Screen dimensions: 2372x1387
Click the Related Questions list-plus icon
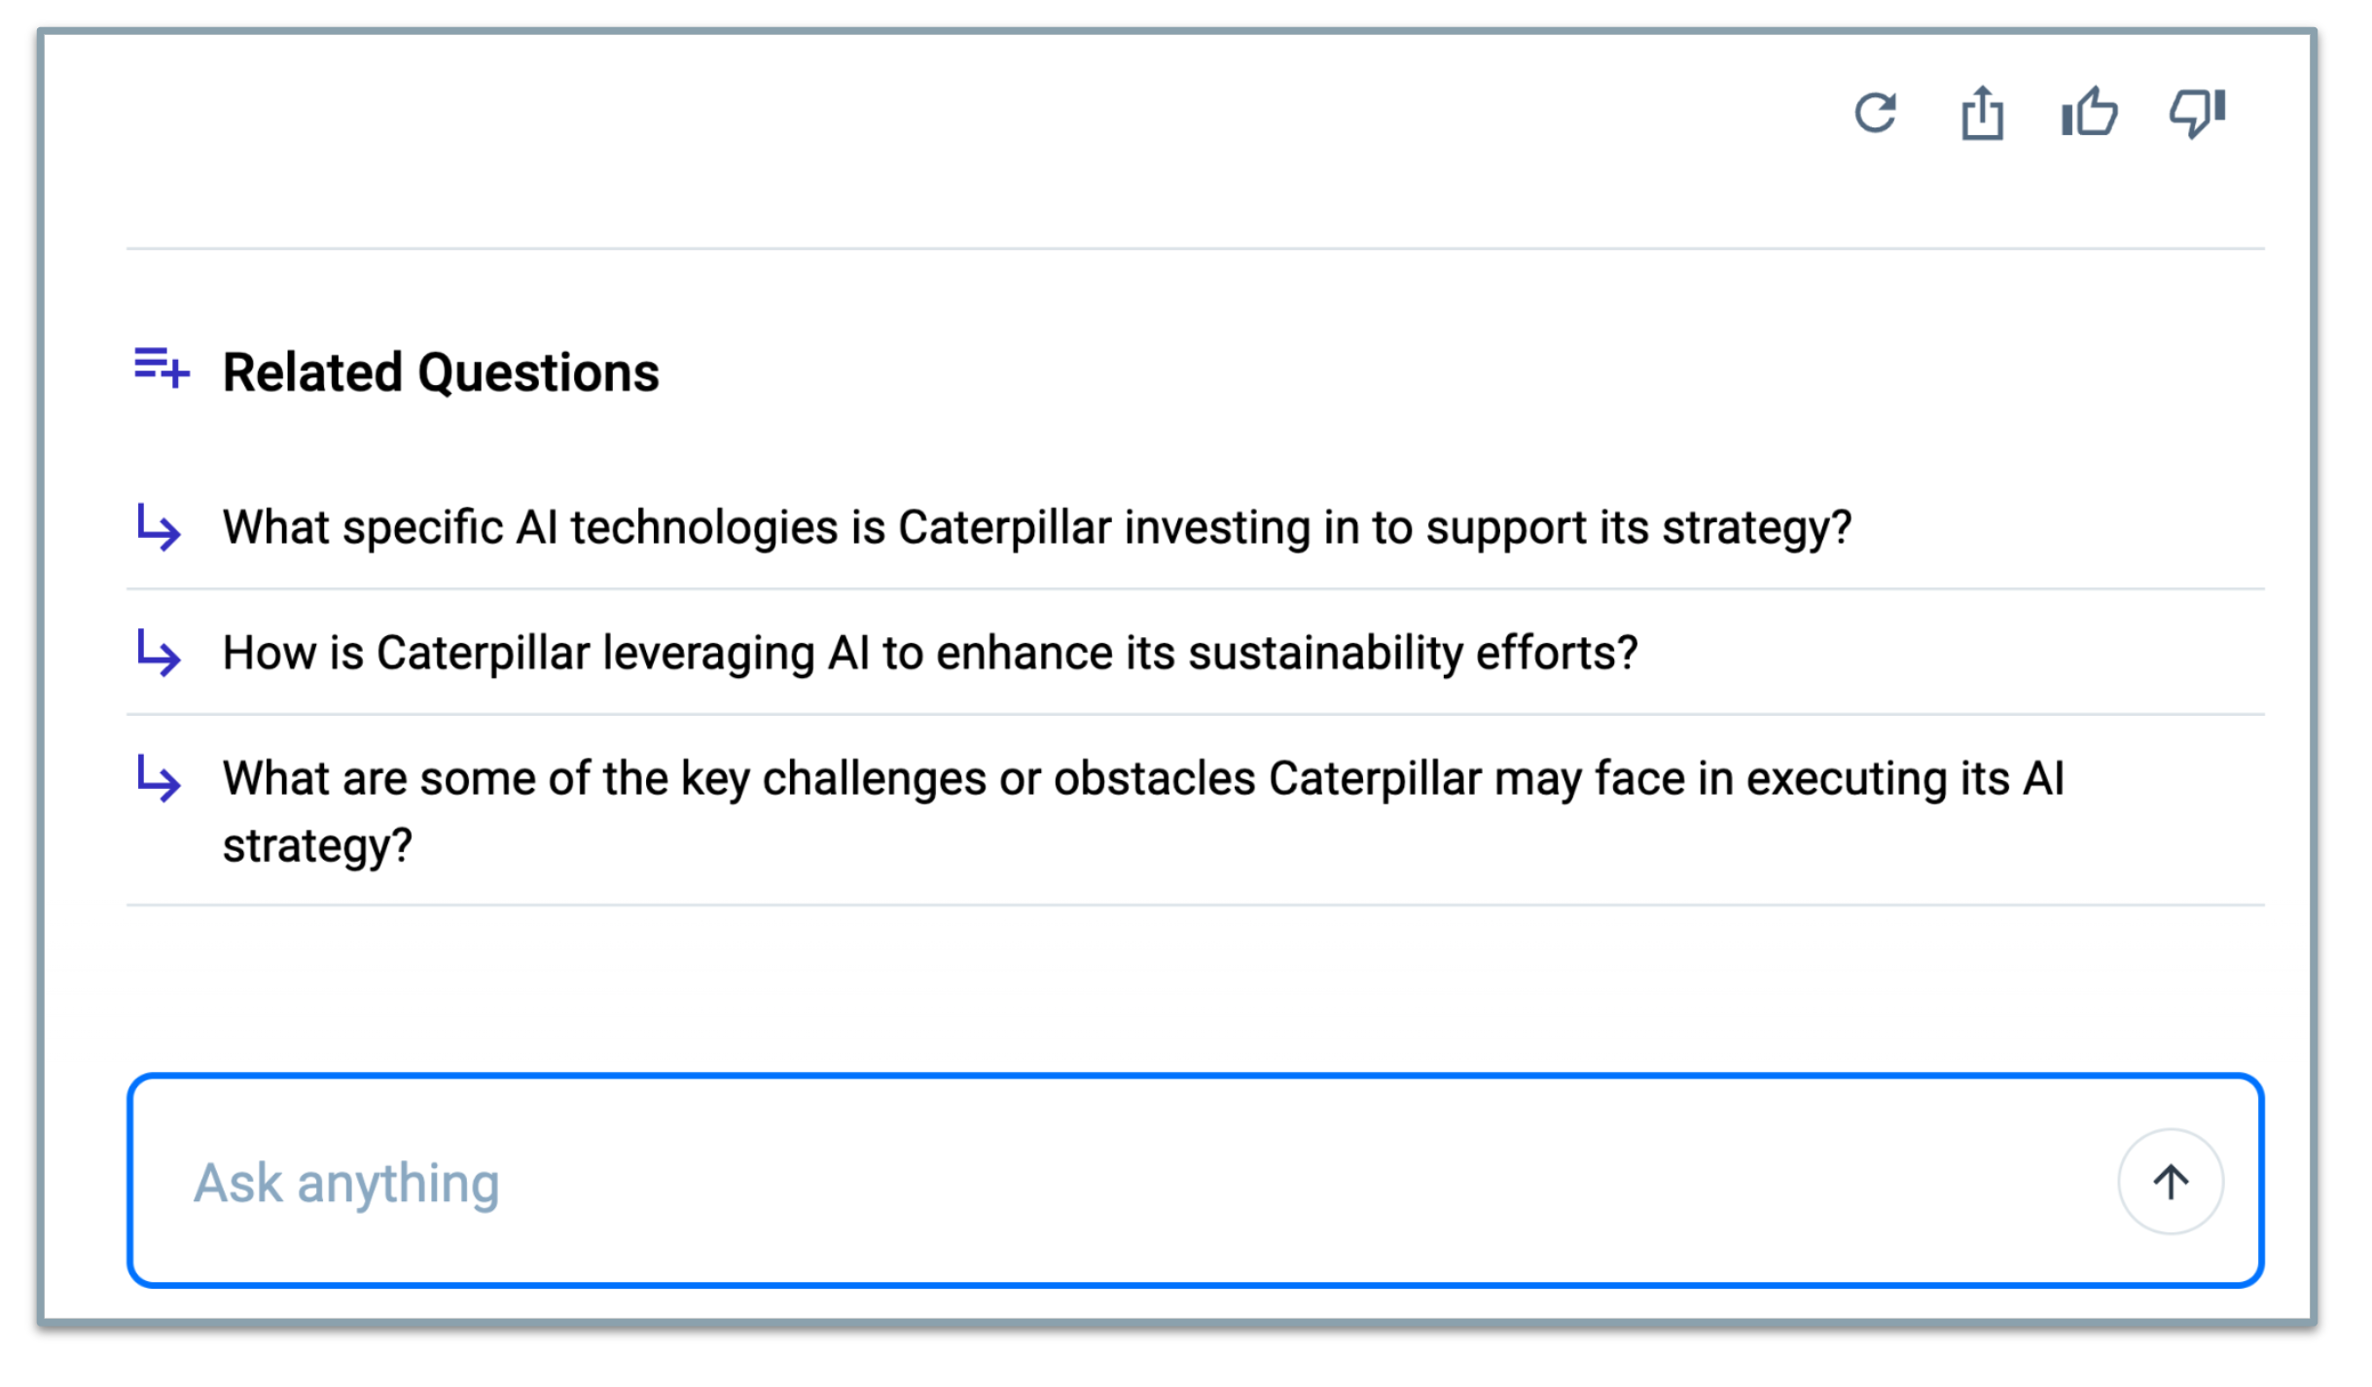(x=162, y=368)
